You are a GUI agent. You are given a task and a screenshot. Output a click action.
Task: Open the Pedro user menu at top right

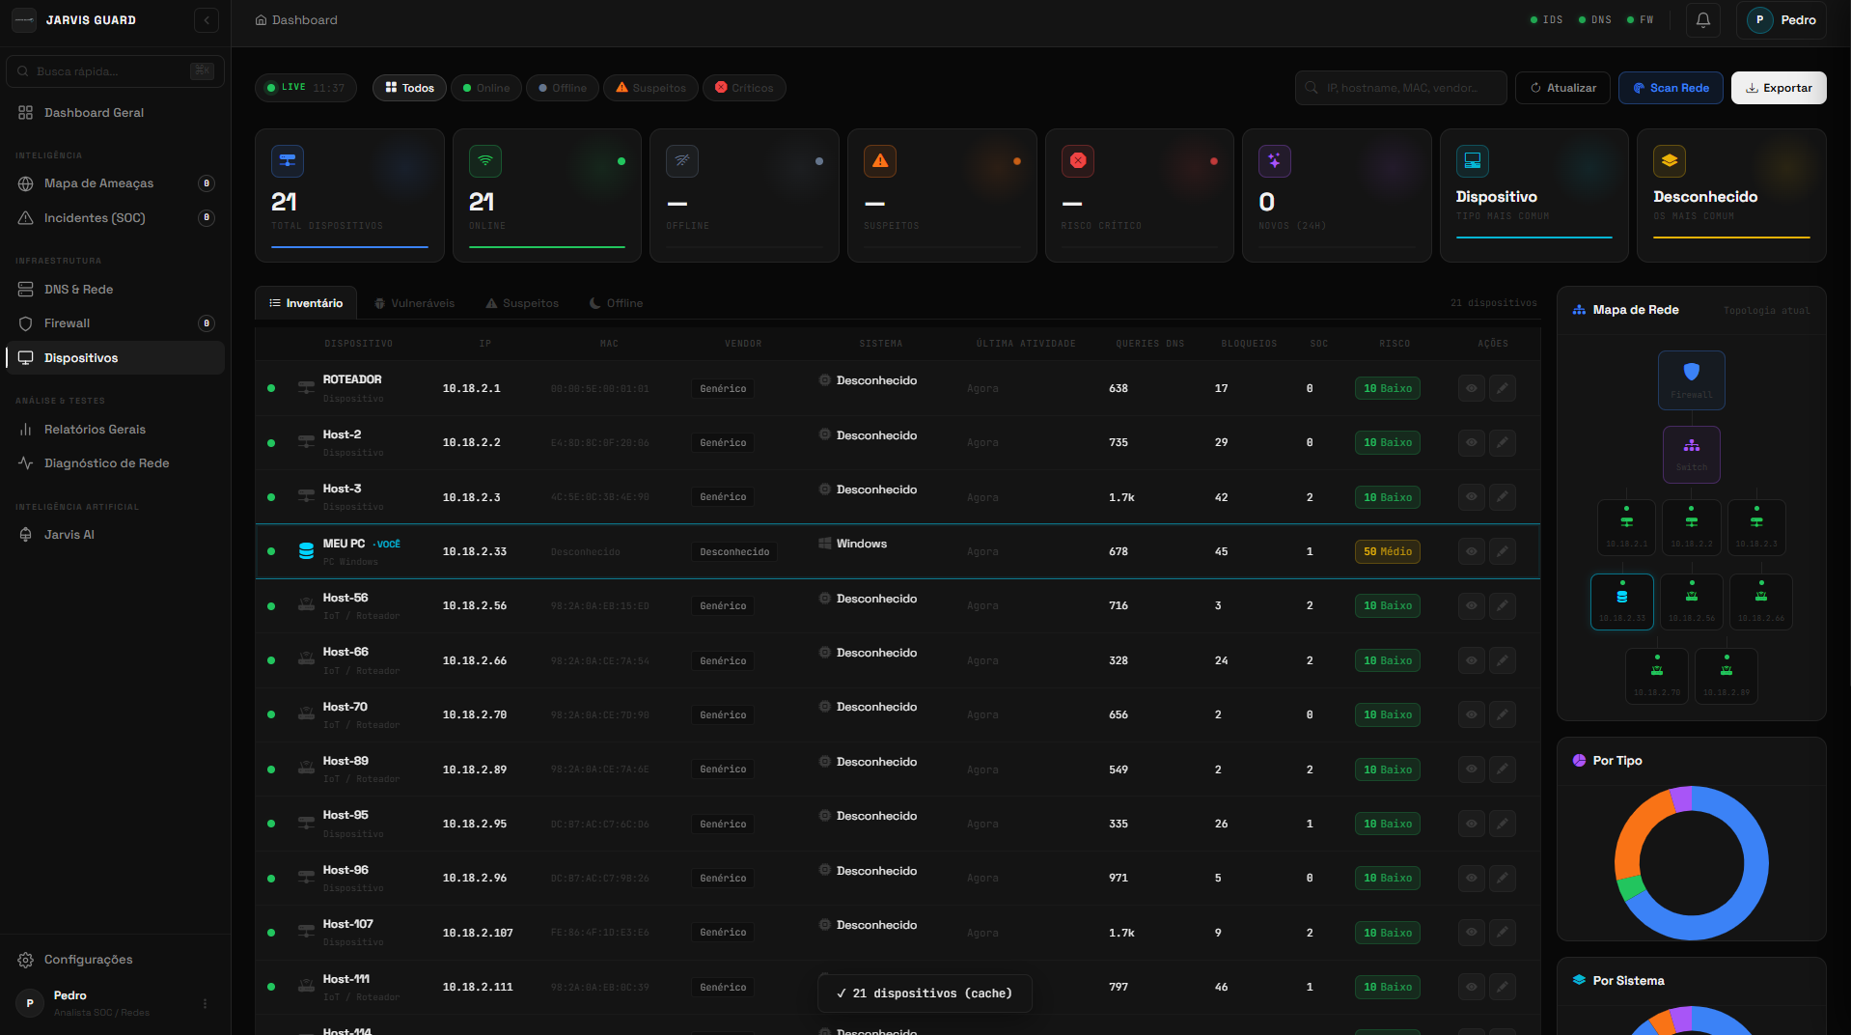coord(1781,20)
